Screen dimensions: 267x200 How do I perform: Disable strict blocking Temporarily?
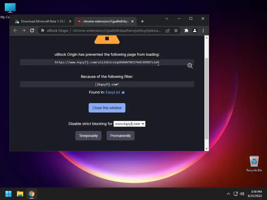coord(88,136)
